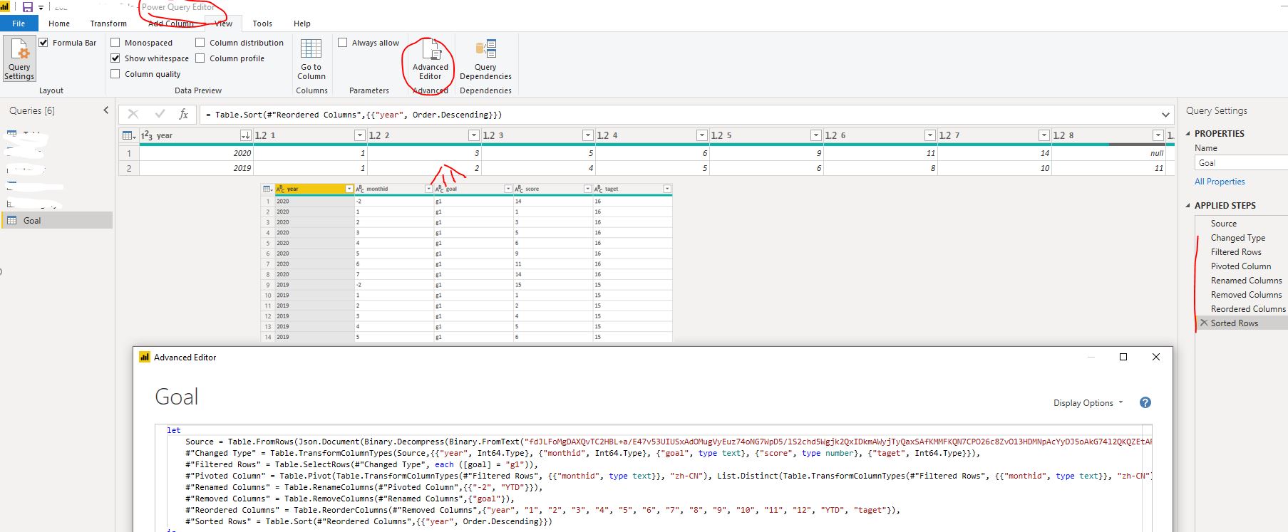This screenshot has width=1288, height=532.
Task: Expand the formula bar with the chevron
Action: tap(1165, 115)
